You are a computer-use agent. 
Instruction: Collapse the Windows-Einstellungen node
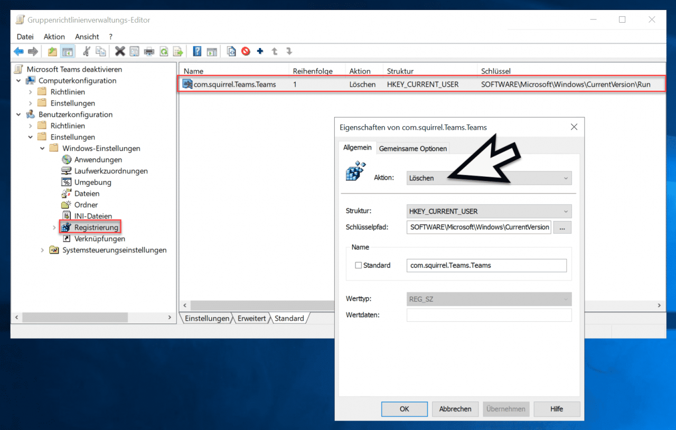(x=42, y=148)
